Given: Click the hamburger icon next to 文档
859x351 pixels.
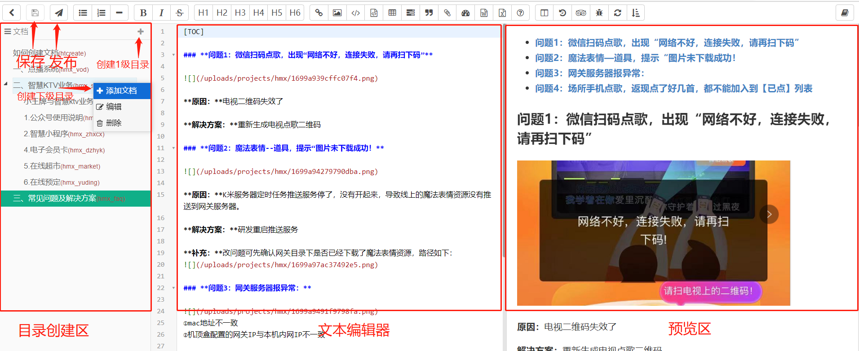Looking at the screenshot, I should pos(8,31).
